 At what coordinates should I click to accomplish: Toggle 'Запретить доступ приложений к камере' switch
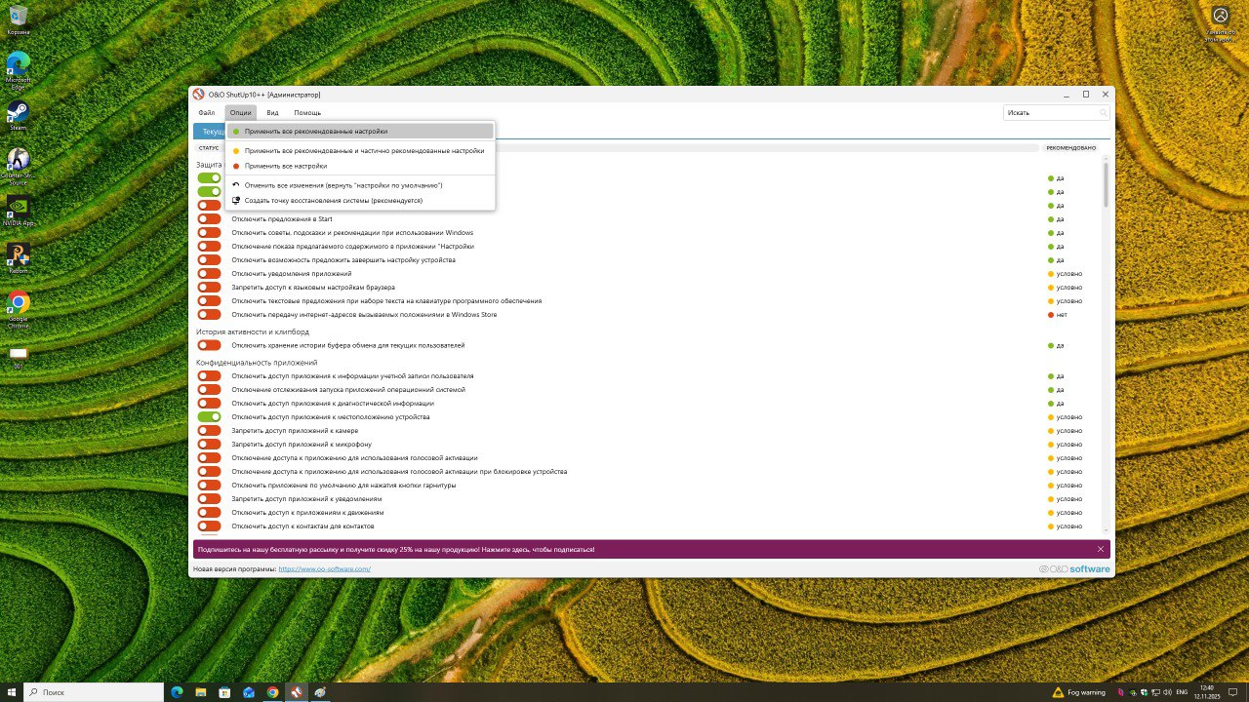click(x=209, y=431)
